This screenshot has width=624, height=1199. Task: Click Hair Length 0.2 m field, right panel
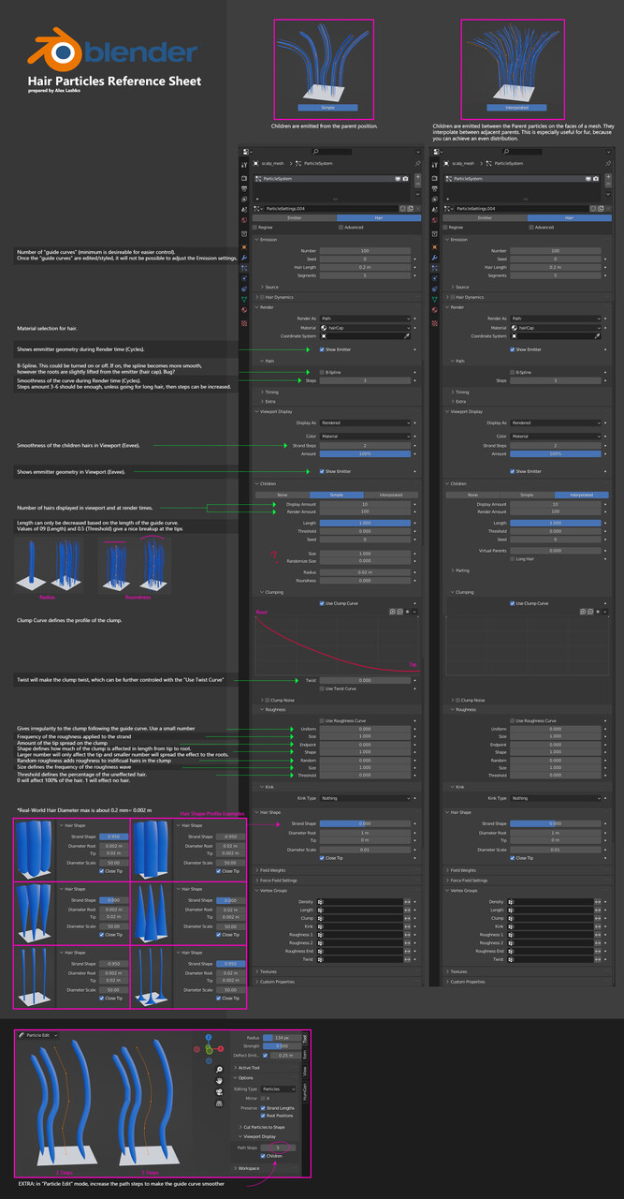click(x=554, y=267)
